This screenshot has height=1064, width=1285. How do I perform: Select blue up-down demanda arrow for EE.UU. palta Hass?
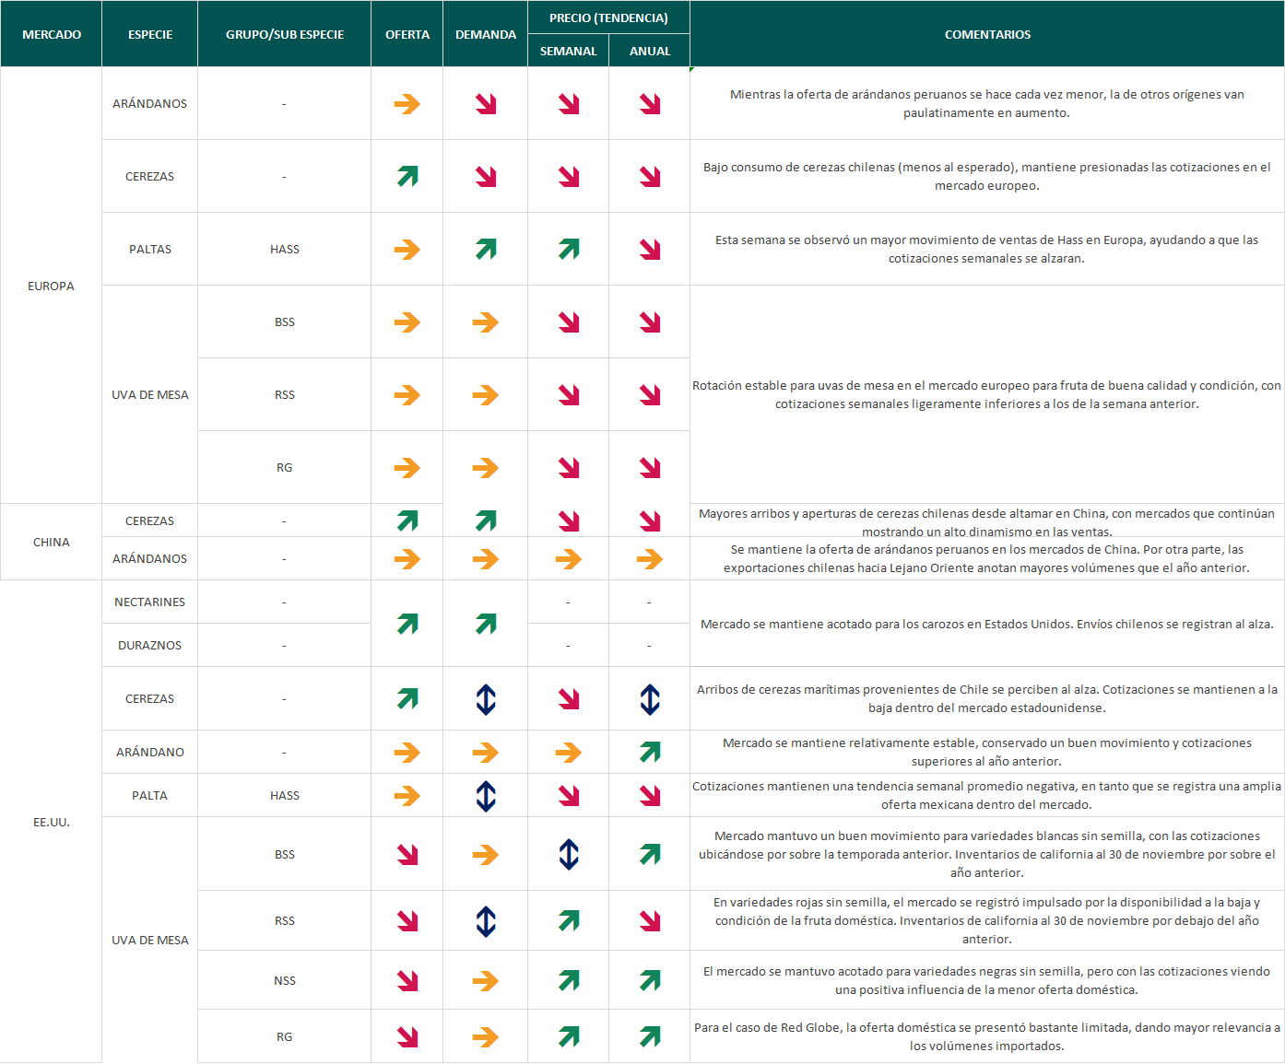tap(486, 796)
